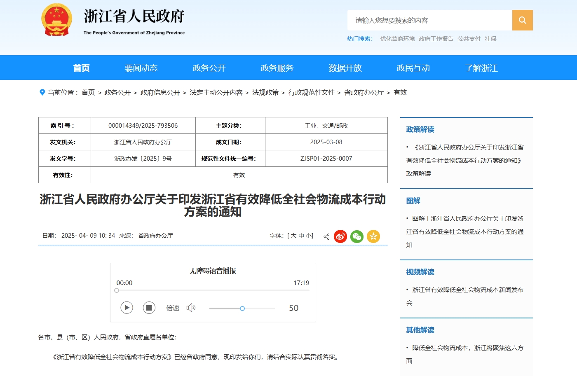Click the share icon beside font size

click(x=326, y=236)
